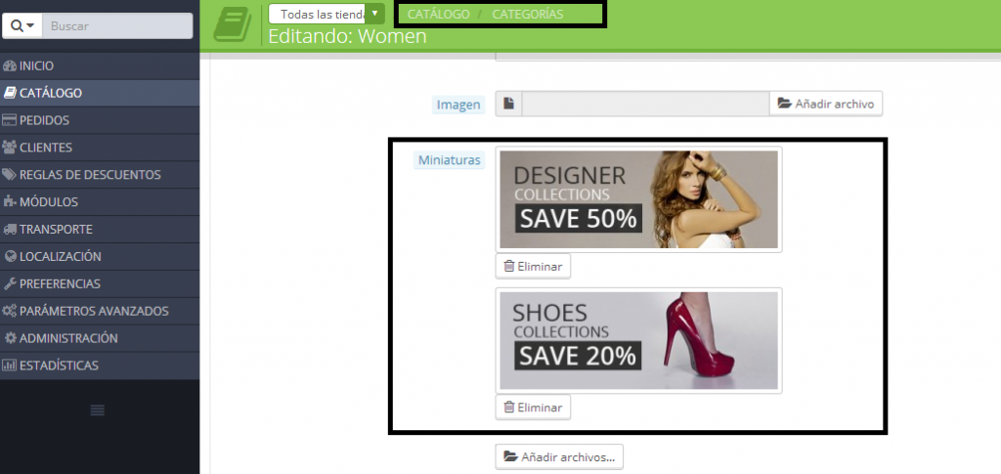Select Reglas de Descuentos menu item
This screenshot has width=1001, height=474.
click(89, 175)
